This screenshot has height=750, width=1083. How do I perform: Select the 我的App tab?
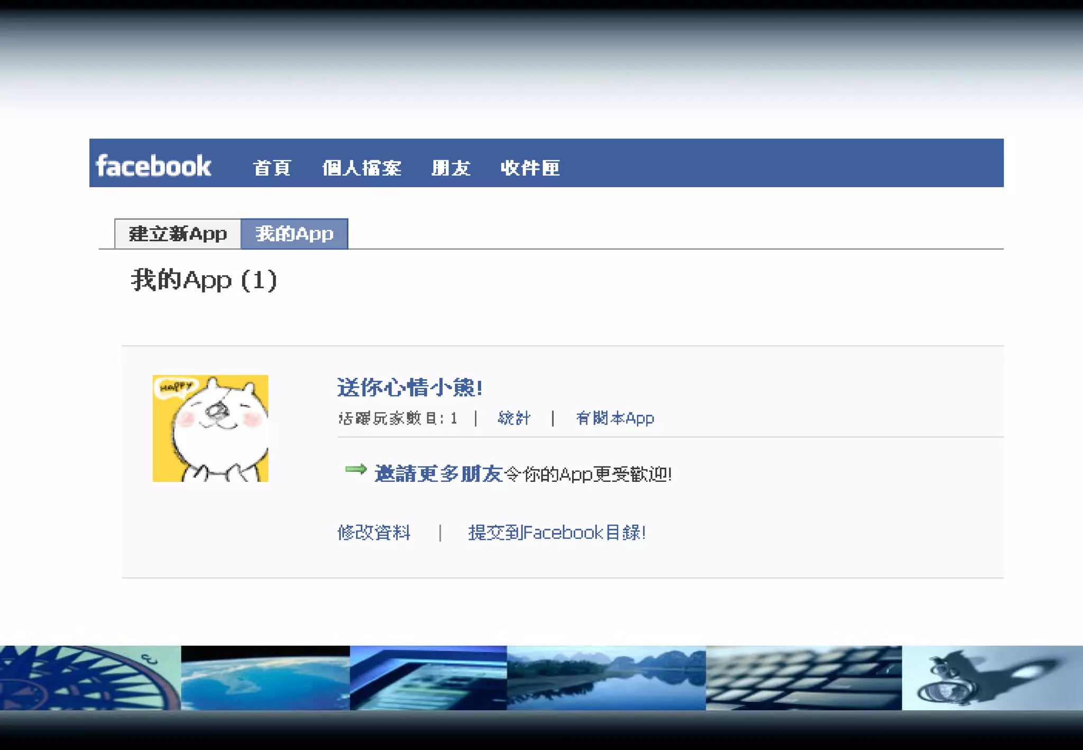click(x=294, y=234)
